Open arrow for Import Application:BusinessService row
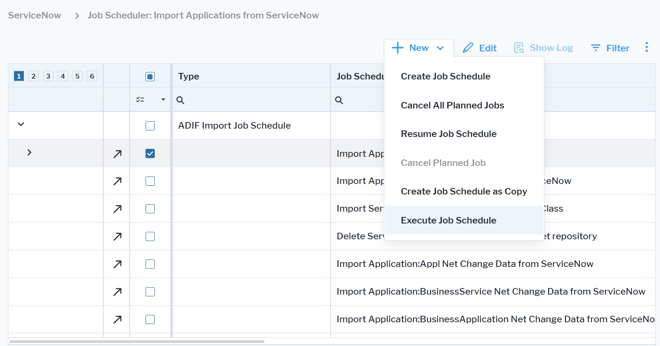This screenshot has width=660, height=346. coord(117,292)
